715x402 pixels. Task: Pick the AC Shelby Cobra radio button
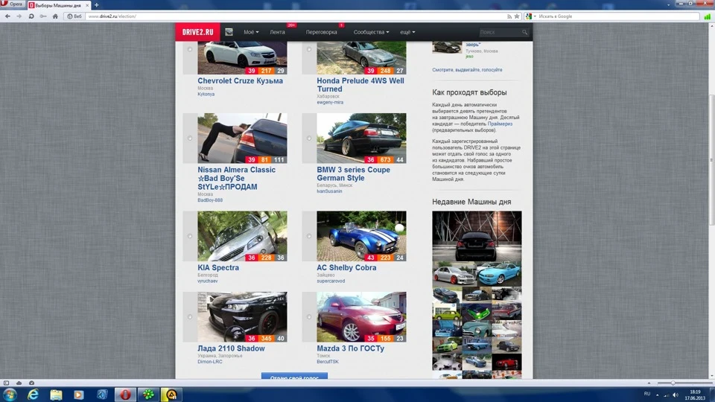309,236
